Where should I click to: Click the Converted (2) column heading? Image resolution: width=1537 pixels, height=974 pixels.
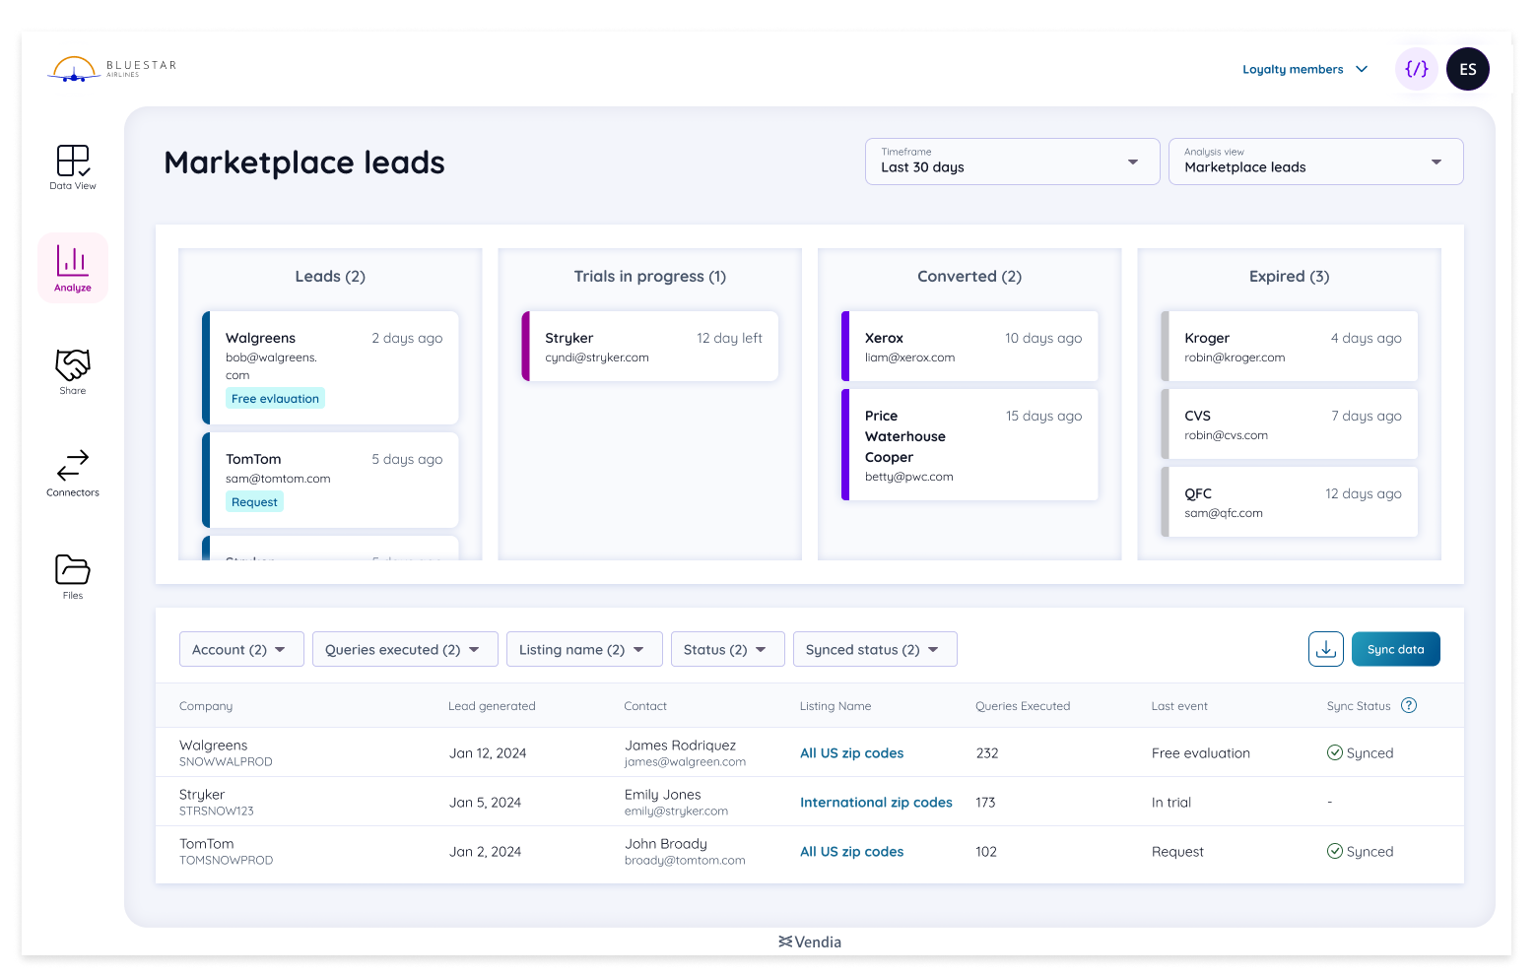969,277
